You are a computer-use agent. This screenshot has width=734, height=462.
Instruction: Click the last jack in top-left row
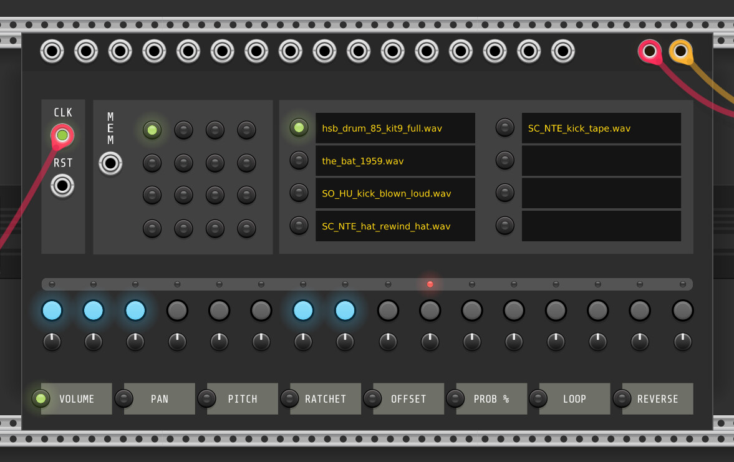tap(563, 51)
